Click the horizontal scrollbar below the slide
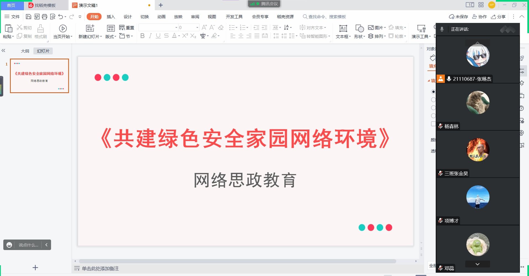The width and height of the screenshot is (529, 276). [x=237, y=261]
